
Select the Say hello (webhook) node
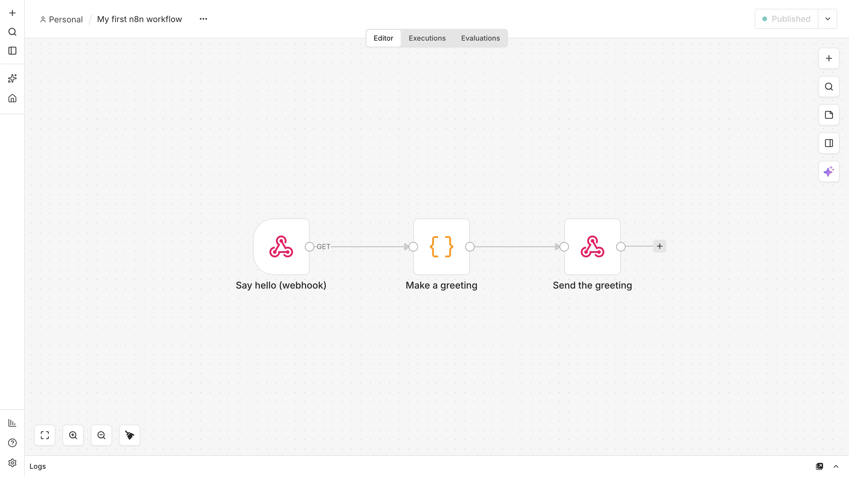tap(281, 246)
